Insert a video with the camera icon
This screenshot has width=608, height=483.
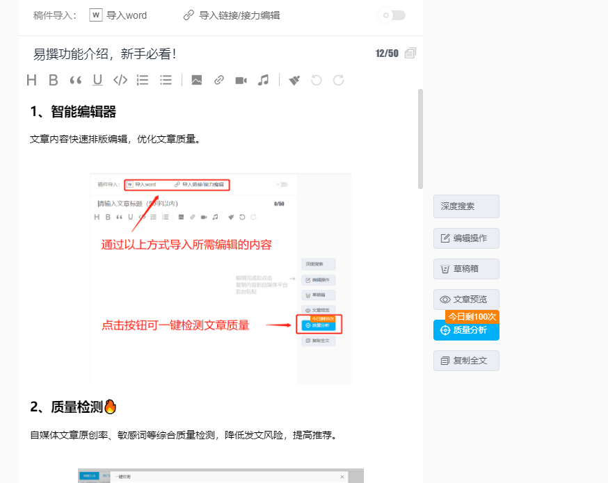point(241,80)
